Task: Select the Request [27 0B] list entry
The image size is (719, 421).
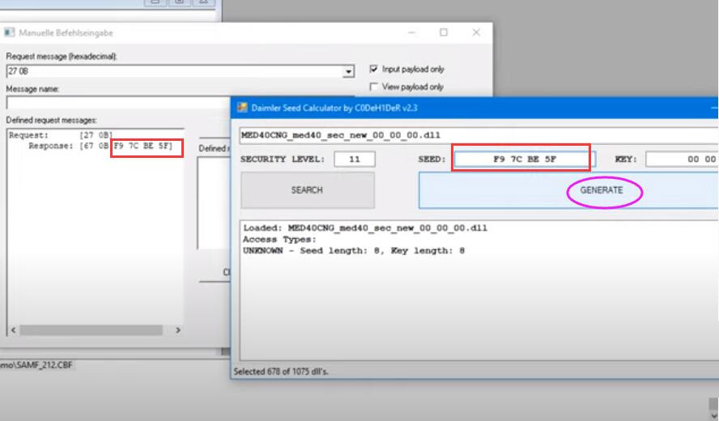Action: 61,135
